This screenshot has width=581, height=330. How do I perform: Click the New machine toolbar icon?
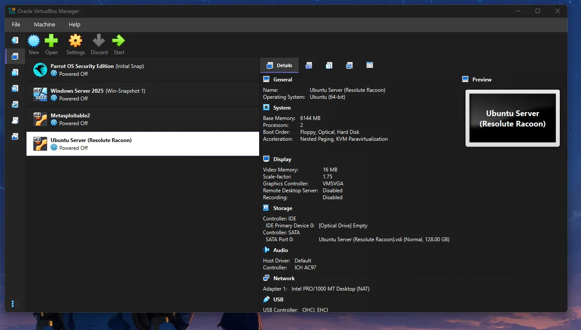34,41
